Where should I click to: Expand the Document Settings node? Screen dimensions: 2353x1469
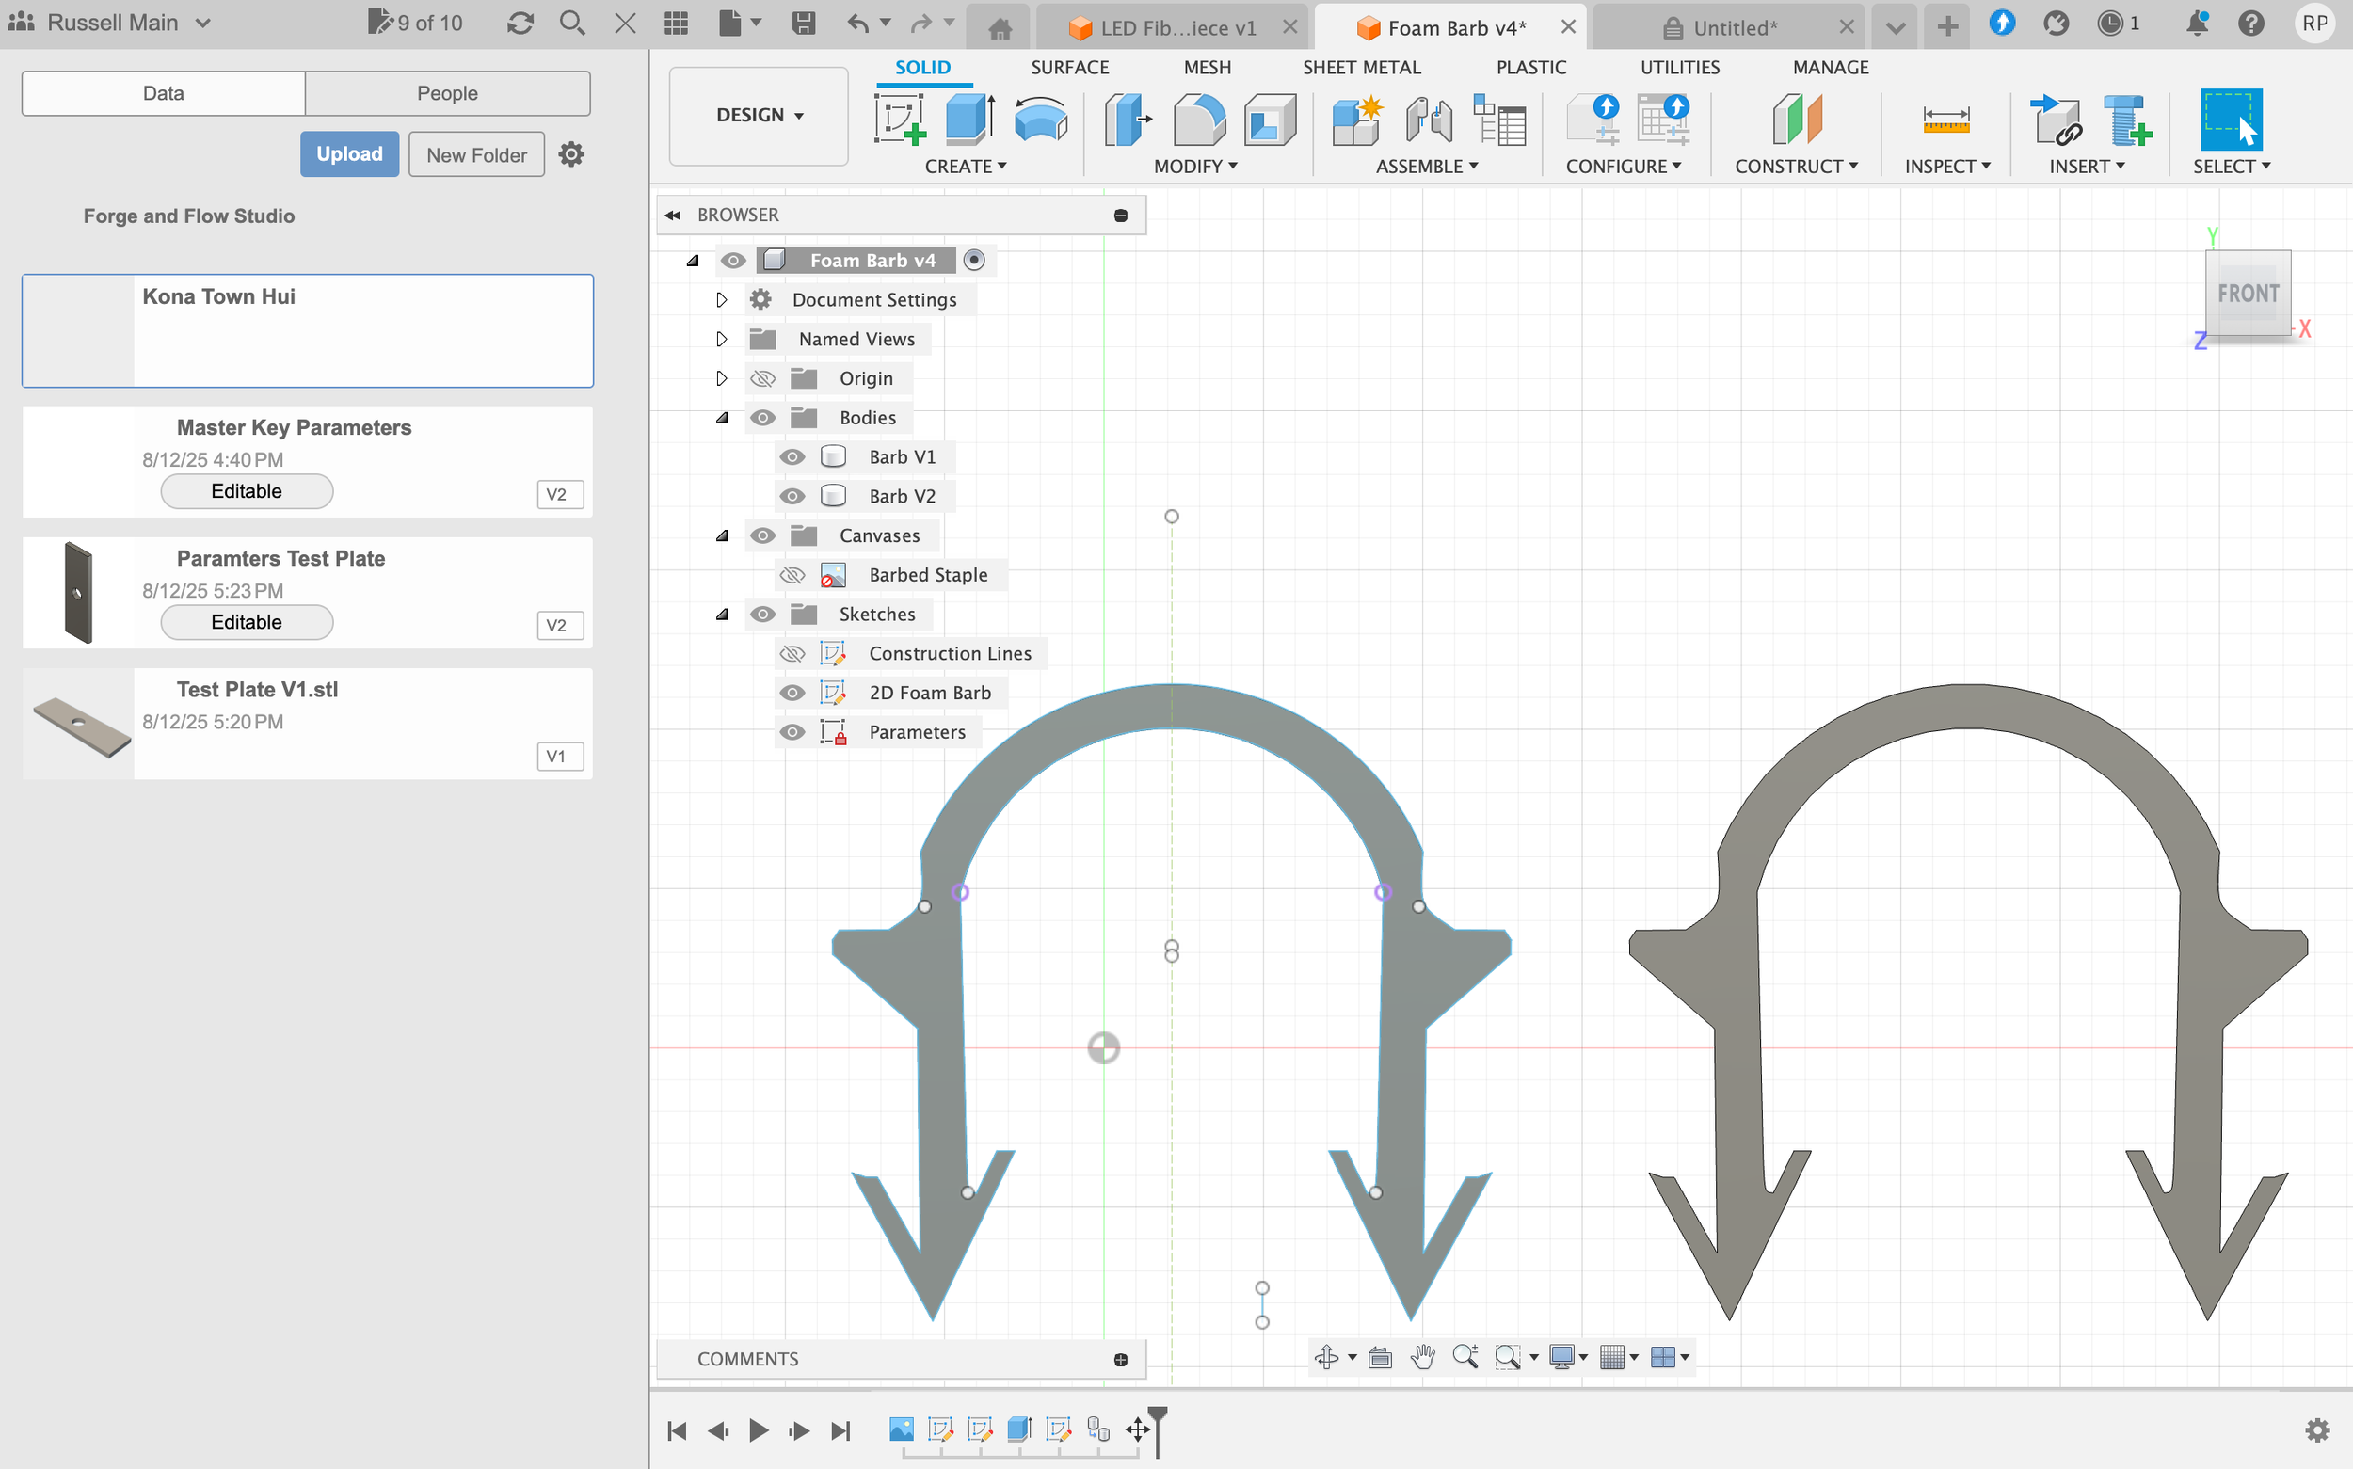(x=721, y=299)
